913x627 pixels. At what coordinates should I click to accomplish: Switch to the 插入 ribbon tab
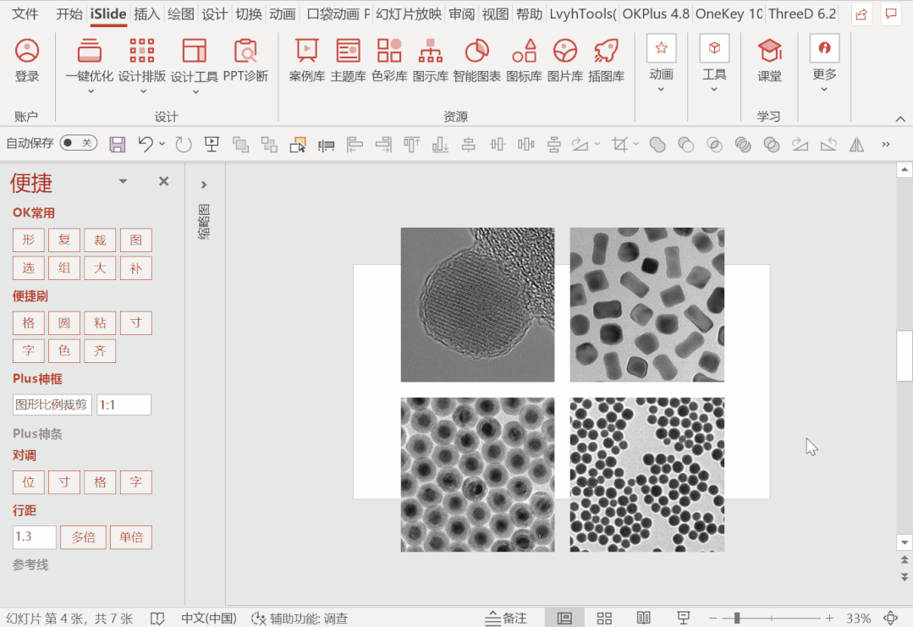point(146,14)
